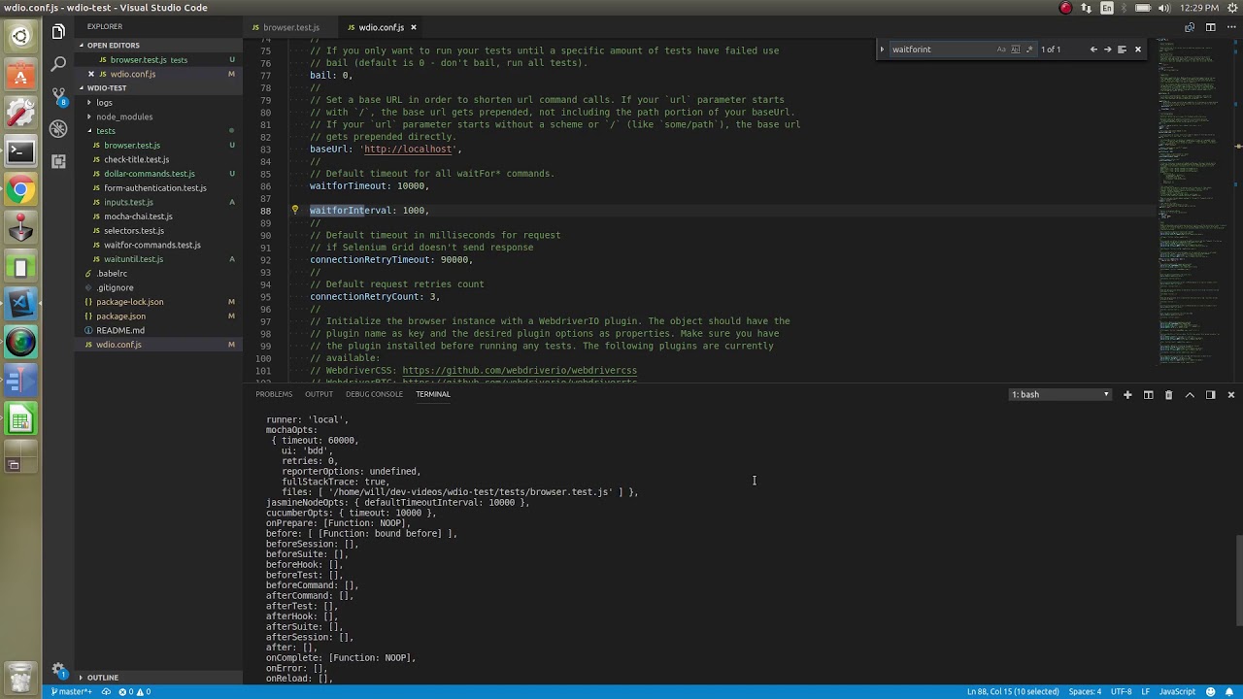Image resolution: width=1243 pixels, height=699 pixels.
Task: Open the Ubuntu dash home button
Action: coord(20,37)
